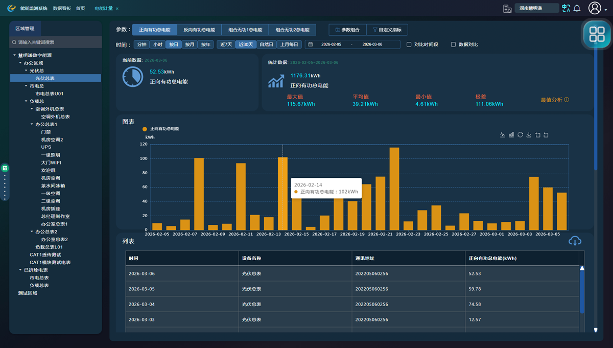Switch chart to bar graph view

point(511,135)
